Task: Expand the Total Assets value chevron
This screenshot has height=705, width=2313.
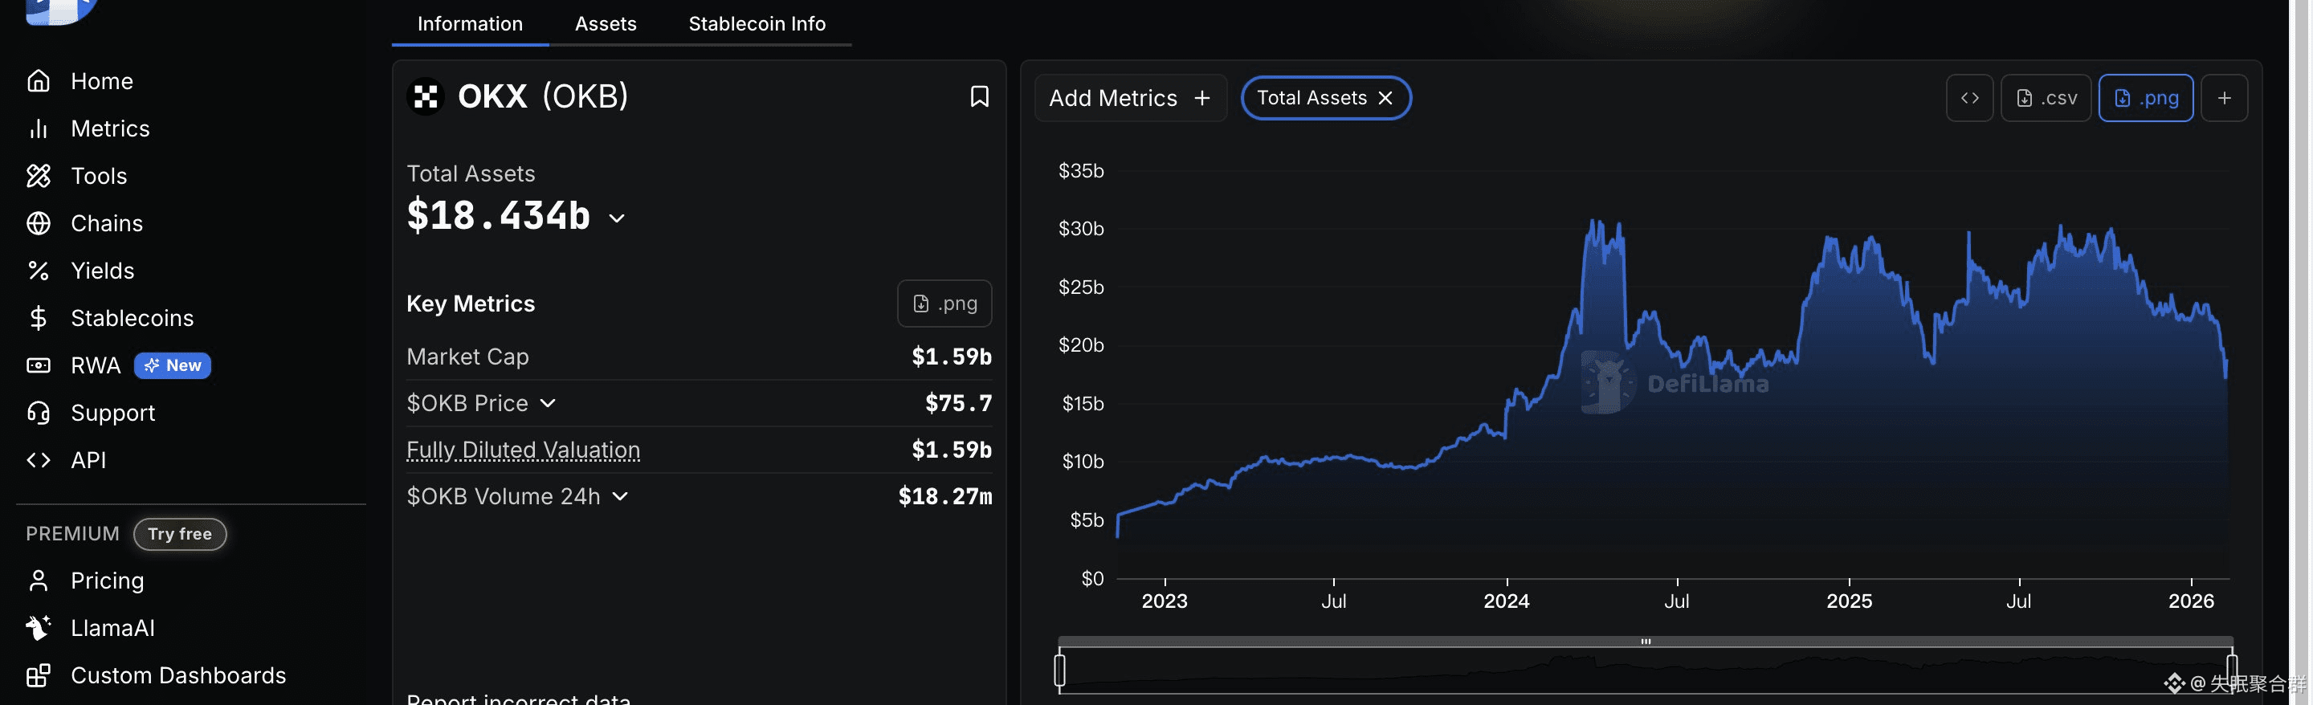Action: click(x=616, y=218)
